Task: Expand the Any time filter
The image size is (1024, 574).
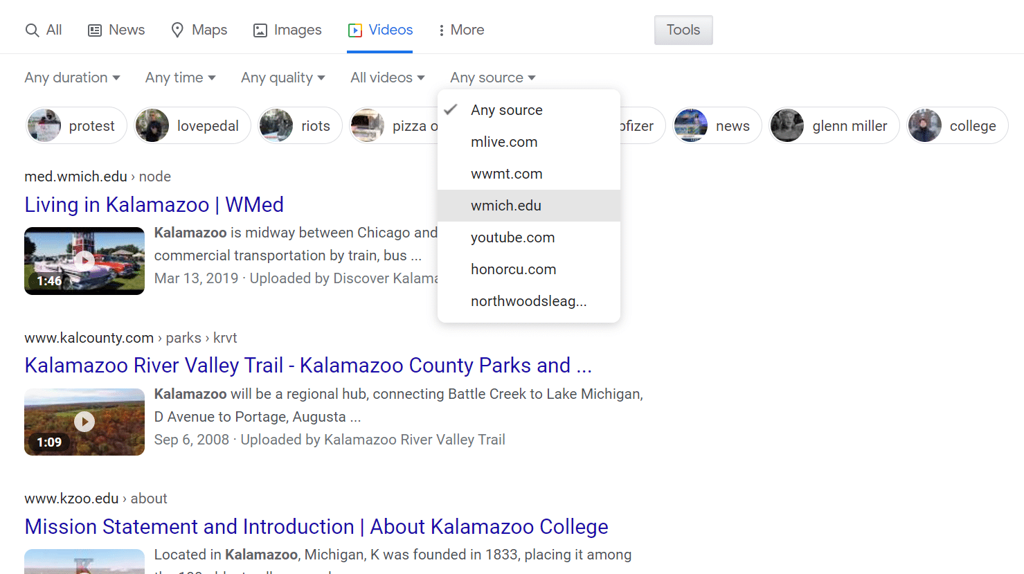Action: click(x=179, y=78)
